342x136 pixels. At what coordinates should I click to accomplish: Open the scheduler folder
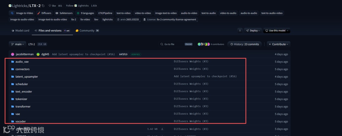tap(22, 84)
